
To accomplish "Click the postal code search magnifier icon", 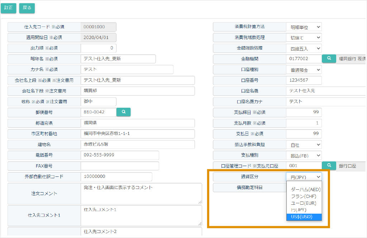I will coord(124,112).
